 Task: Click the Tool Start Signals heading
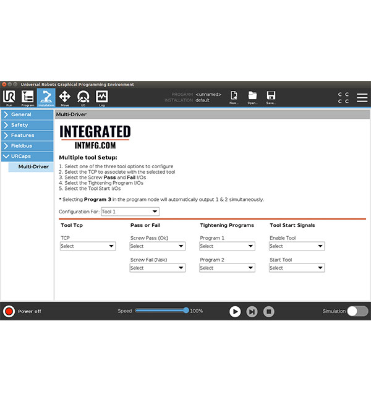[292, 225]
